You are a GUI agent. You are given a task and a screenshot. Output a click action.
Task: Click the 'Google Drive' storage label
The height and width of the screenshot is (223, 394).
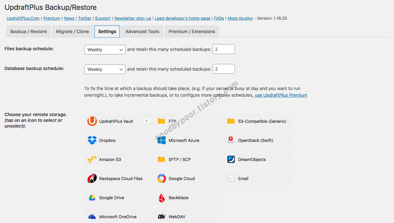(112, 198)
